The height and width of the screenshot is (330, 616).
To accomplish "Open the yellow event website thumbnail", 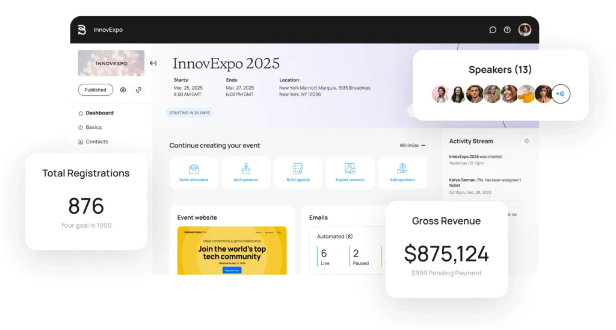I will click(x=232, y=251).
